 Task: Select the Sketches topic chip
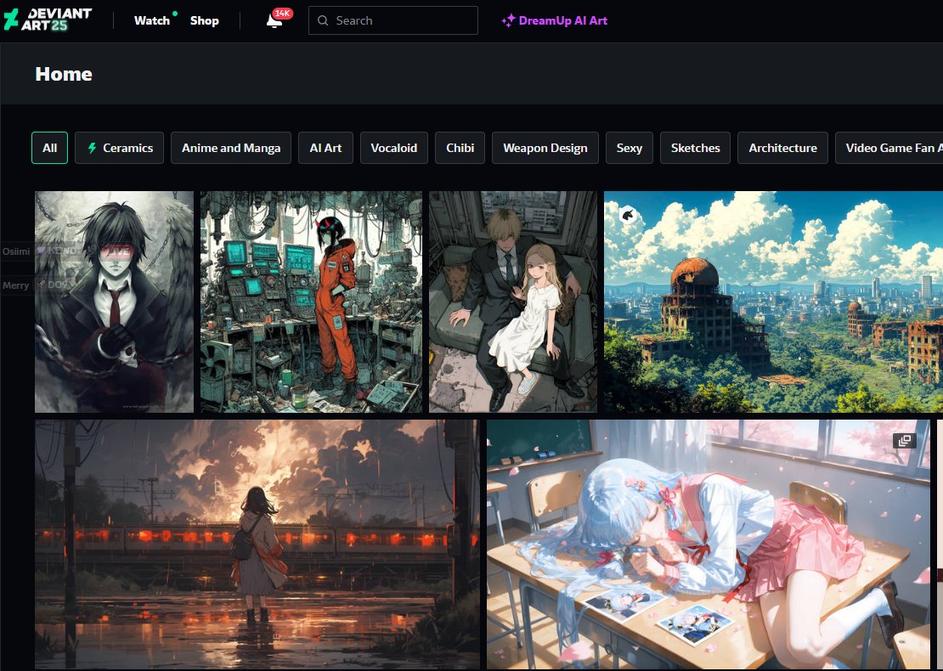point(695,148)
